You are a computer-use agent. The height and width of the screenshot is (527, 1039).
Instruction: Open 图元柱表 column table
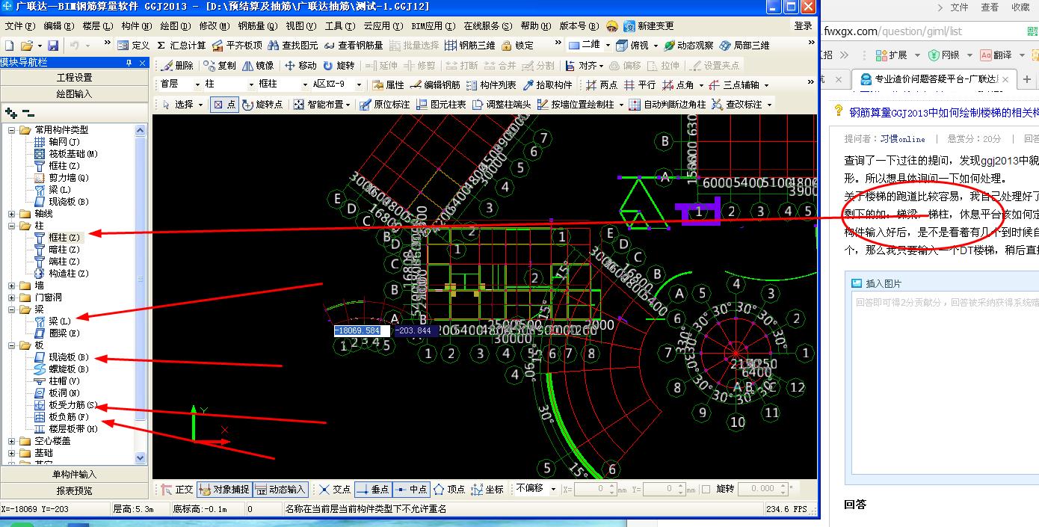click(441, 105)
